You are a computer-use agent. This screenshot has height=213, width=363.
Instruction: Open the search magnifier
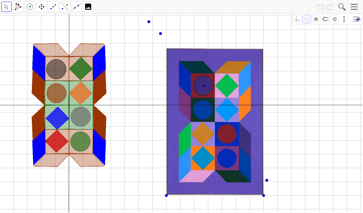coord(342,7)
